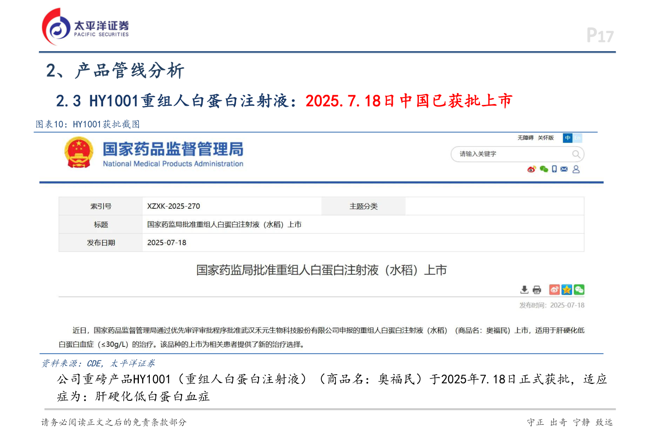Click the 国家药品监督管理局 site title link
The height and width of the screenshot is (442, 660).
pos(172,150)
